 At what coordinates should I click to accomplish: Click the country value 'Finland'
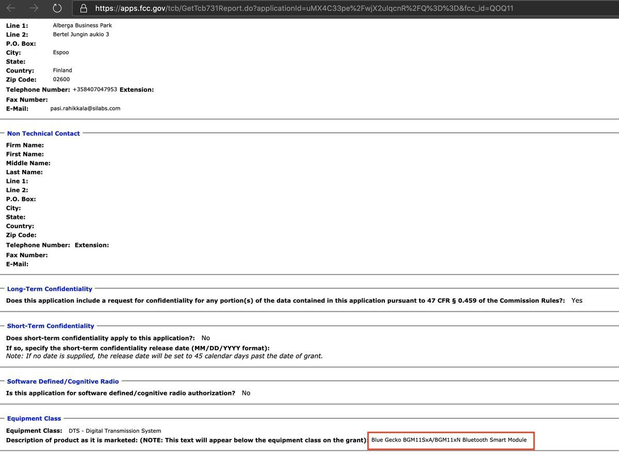(62, 70)
